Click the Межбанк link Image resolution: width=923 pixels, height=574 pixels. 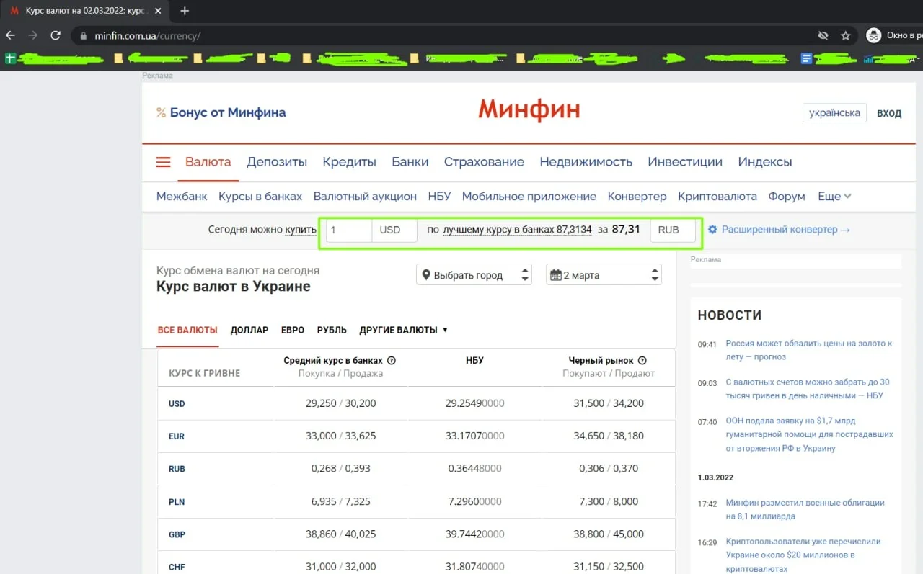[182, 197]
